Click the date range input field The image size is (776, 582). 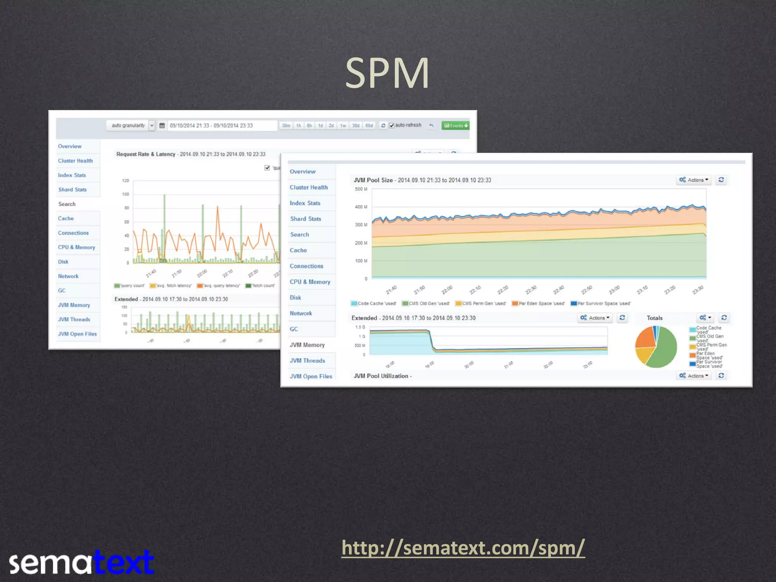[222, 125]
